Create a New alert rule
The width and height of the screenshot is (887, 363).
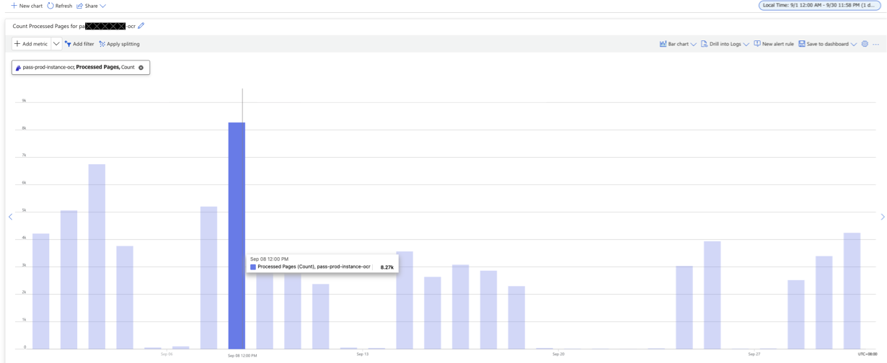click(x=774, y=44)
